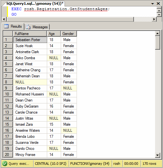Click the 170 rows status entry
Image resolution: width=163 pixels, height=168 pixels.
[149, 164]
